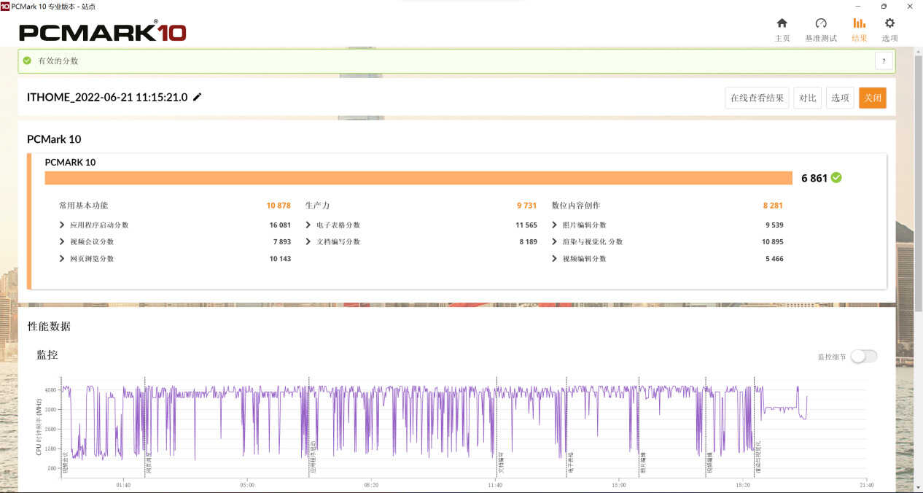Click the orange PCMark 10 score bar

click(x=418, y=178)
